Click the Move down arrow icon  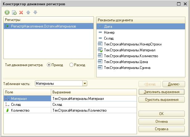tap(35, 12)
